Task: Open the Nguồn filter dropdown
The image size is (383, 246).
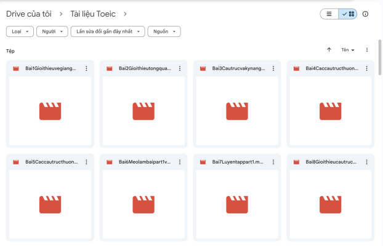Action: click(x=164, y=31)
